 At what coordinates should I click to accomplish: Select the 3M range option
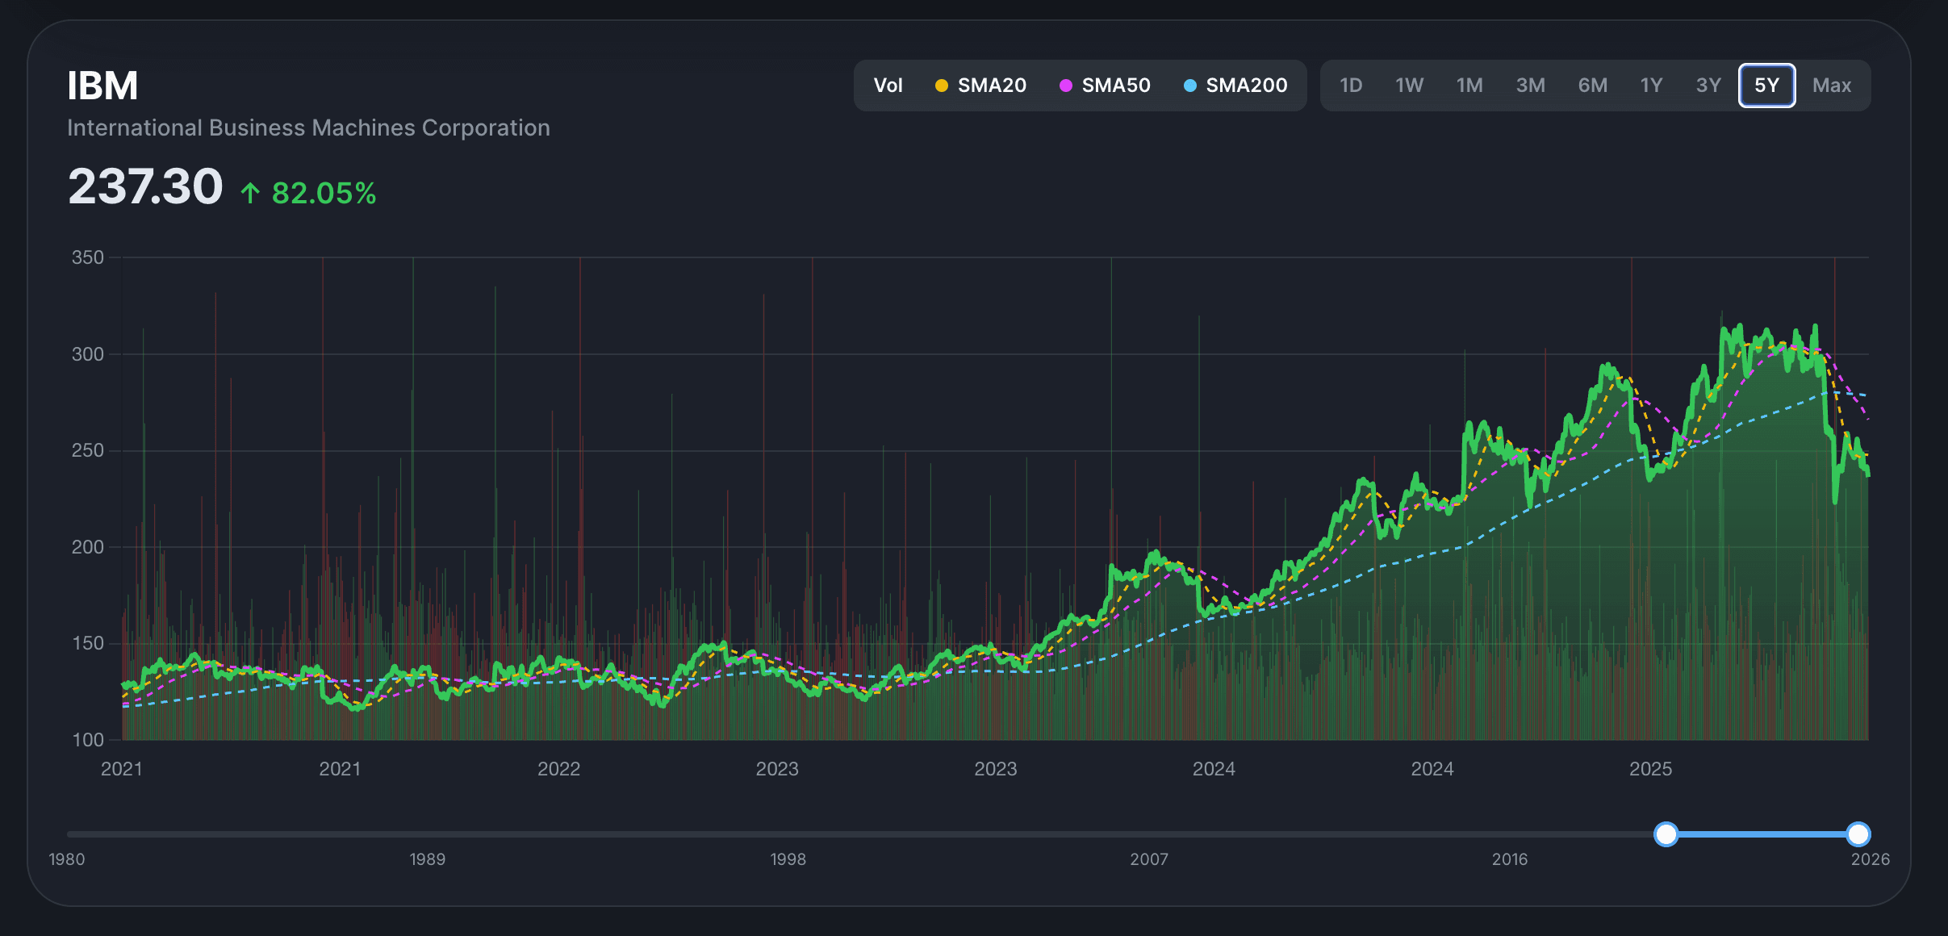coord(1530,85)
